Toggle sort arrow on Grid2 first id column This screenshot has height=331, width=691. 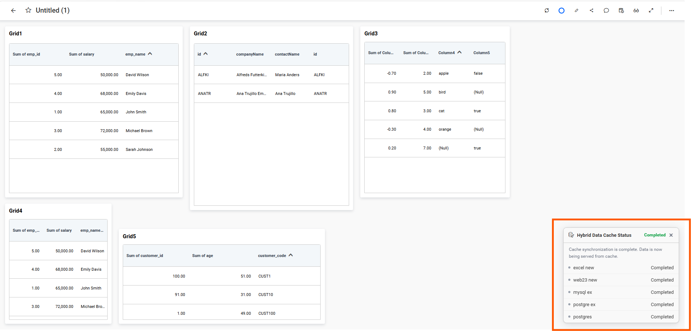(x=205, y=54)
